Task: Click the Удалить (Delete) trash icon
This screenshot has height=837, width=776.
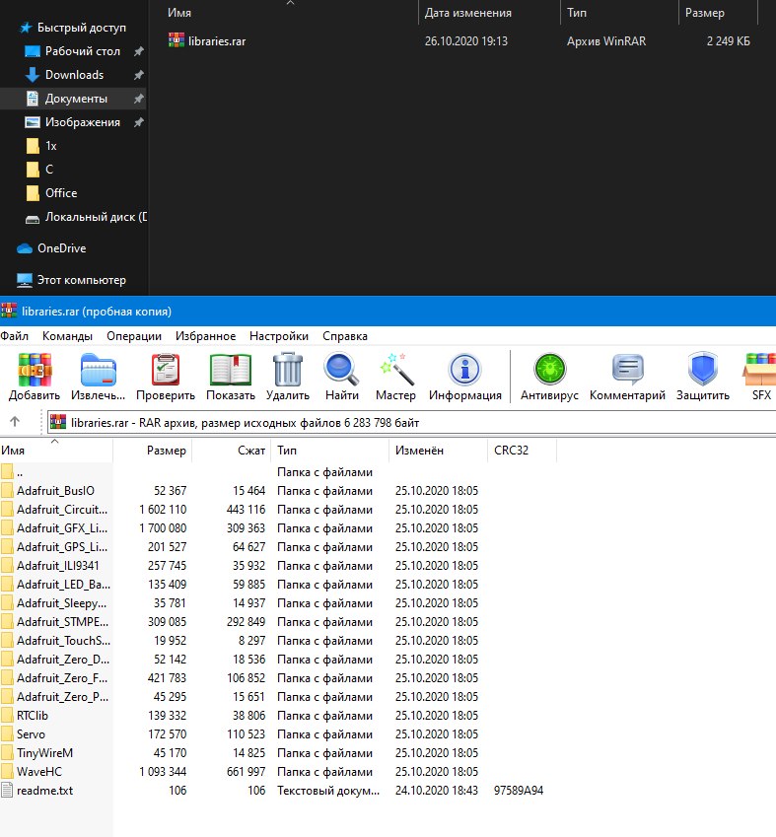Action: [288, 370]
